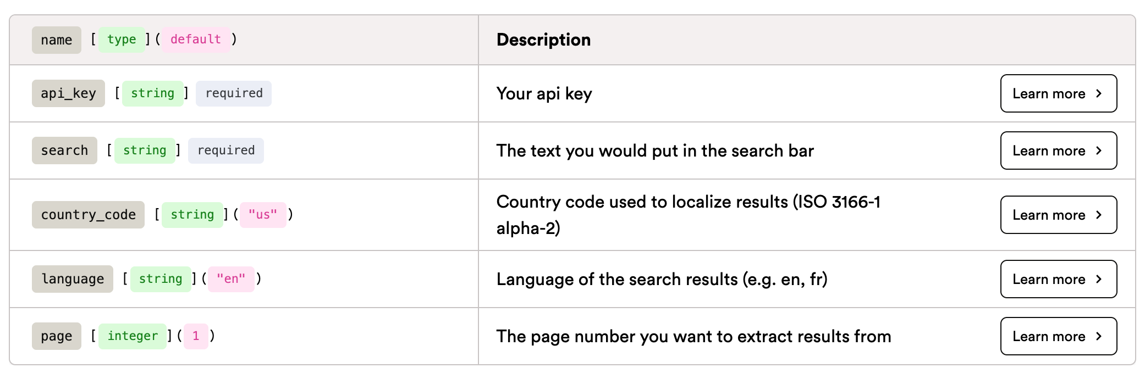Click the chevron arrow on country_code's Learn more

[x=1098, y=215]
